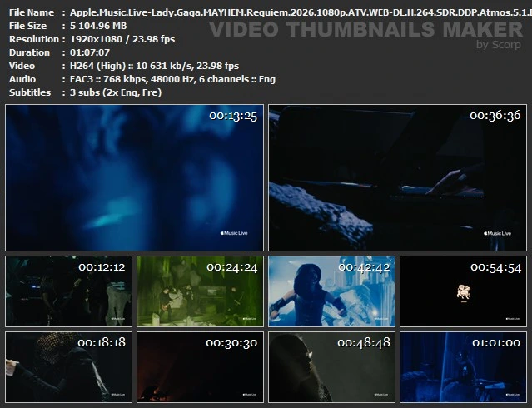
Task: Click the video codec line H264 (High)
Action: (154, 66)
